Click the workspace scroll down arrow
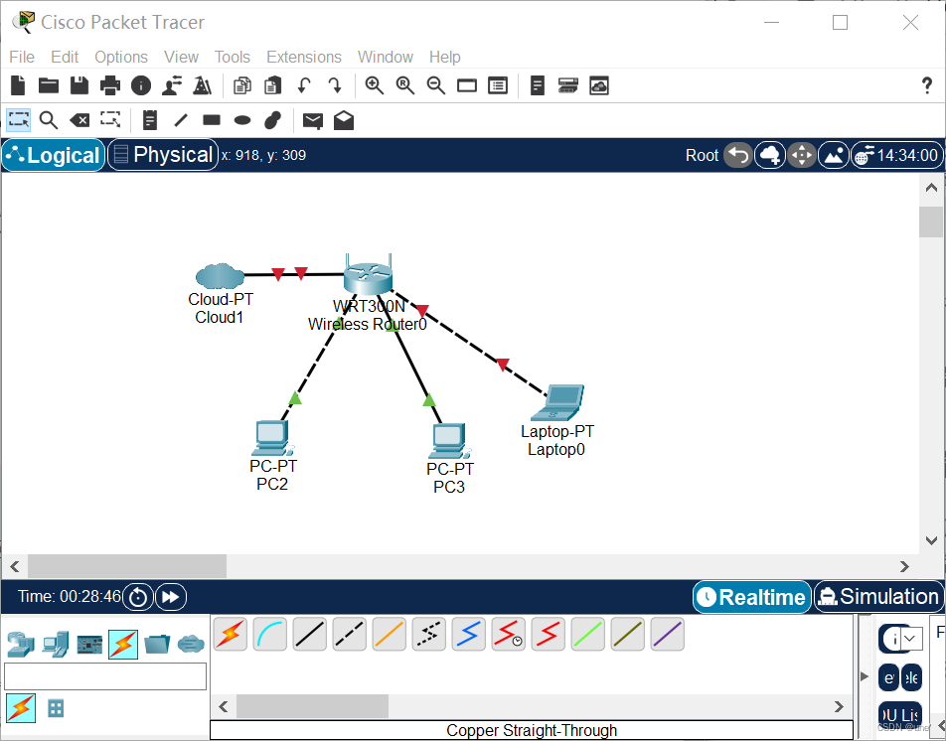Screen dimensions: 946x741 point(931,540)
